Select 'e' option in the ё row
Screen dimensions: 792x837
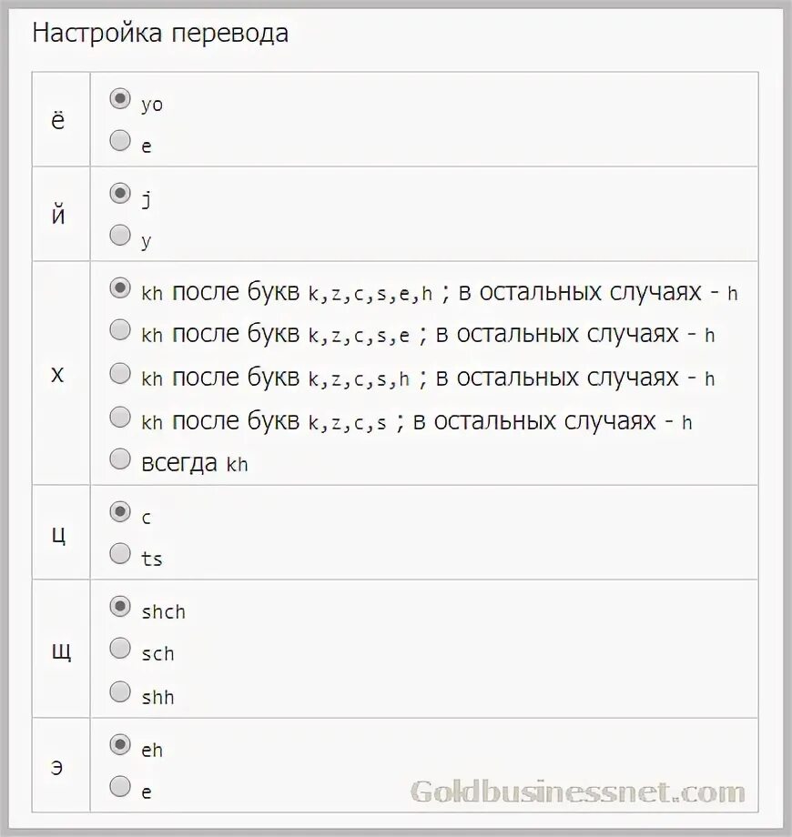pyautogui.click(x=120, y=141)
